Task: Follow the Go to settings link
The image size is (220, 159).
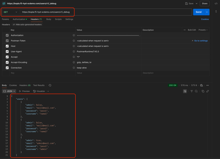Action: (201, 41)
